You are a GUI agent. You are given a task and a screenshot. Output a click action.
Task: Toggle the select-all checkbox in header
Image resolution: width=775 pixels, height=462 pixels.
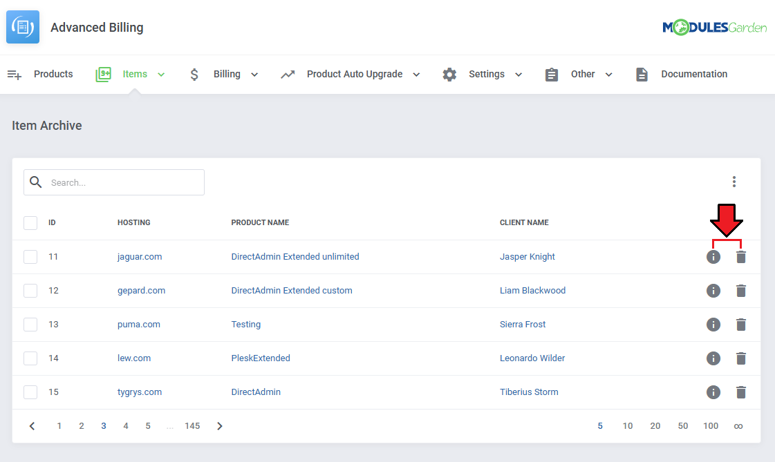tap(30, 222)
